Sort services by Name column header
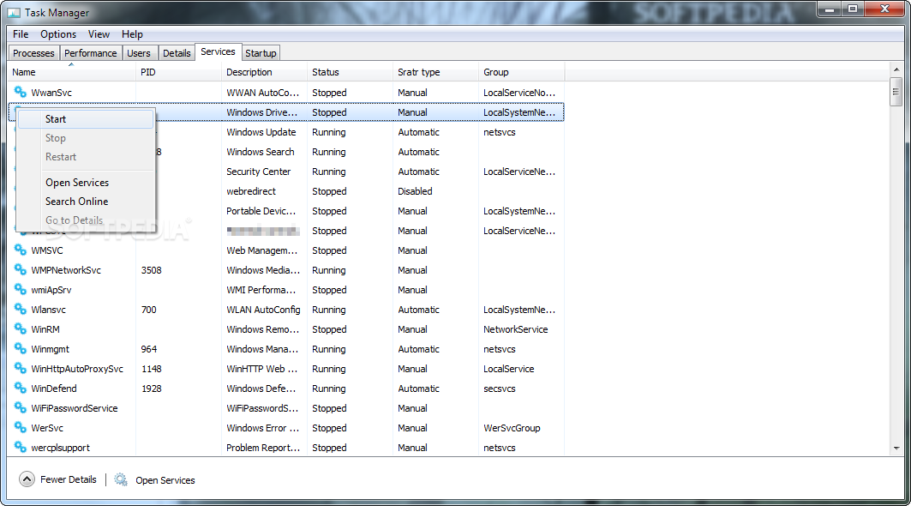Image resolution: width=911 pixels, height=506 pixels. (71, 72)
